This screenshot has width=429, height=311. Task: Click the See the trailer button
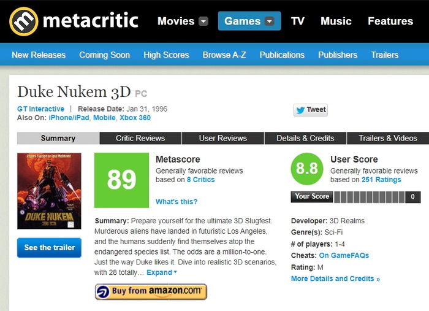pyautogui.click(x=49, y=248)
